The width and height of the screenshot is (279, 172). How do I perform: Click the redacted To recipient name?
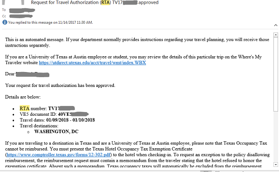22,10
